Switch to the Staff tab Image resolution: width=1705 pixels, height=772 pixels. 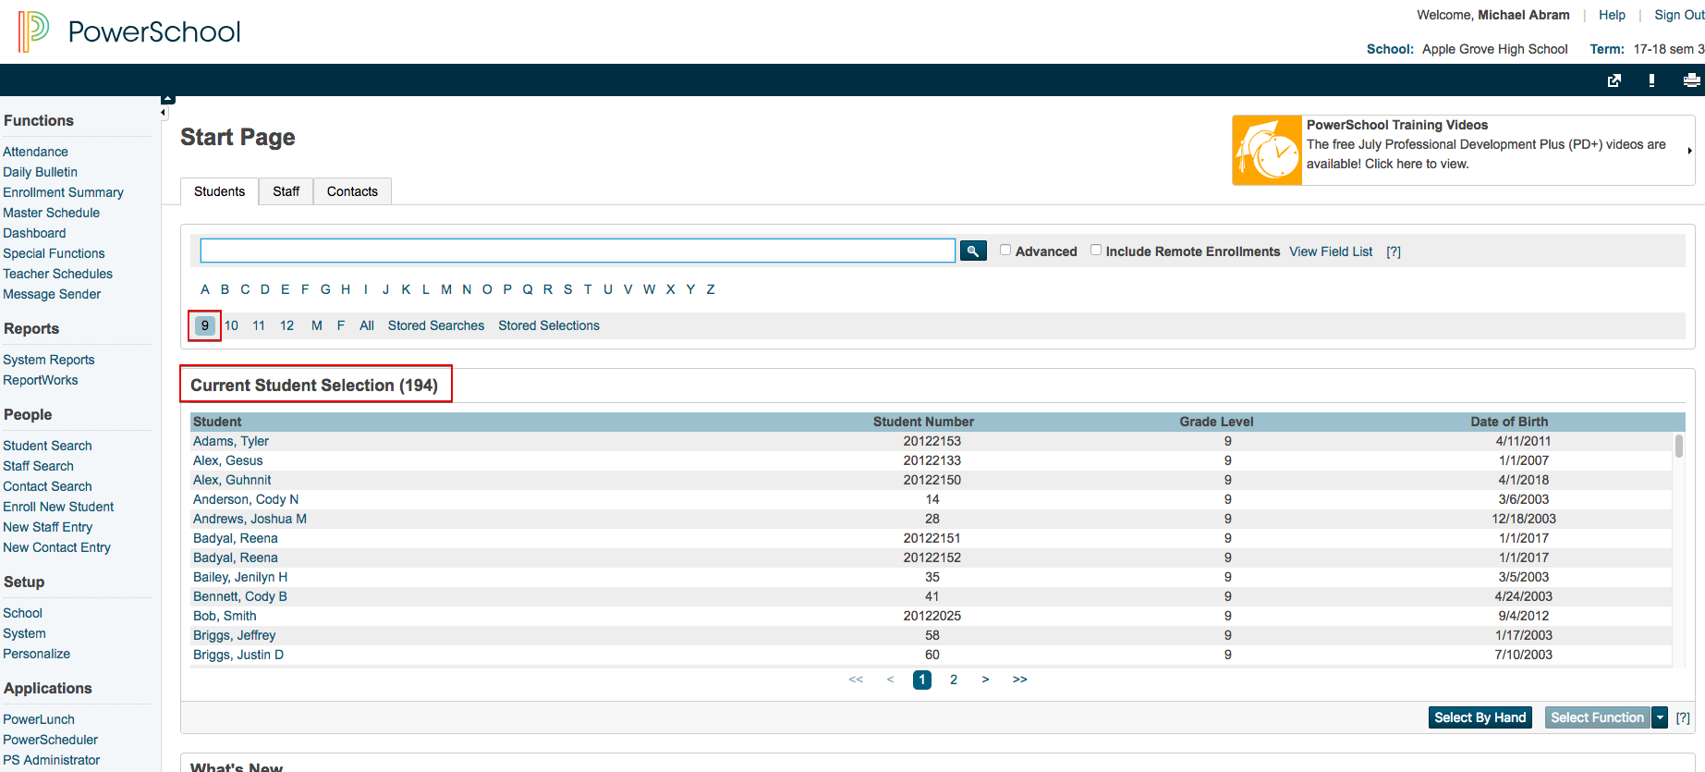(286, 191)
